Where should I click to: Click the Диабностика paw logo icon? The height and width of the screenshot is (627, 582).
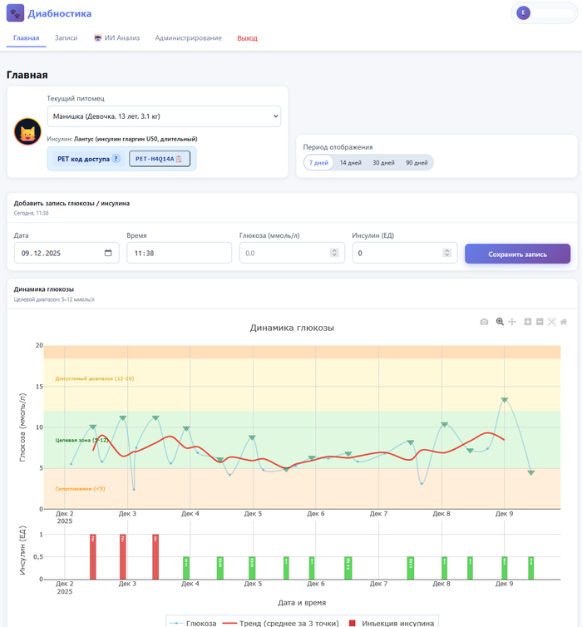tap(16, 13)
